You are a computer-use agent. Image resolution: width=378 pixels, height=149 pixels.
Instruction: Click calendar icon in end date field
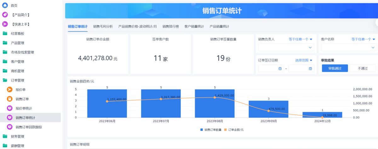310,69
